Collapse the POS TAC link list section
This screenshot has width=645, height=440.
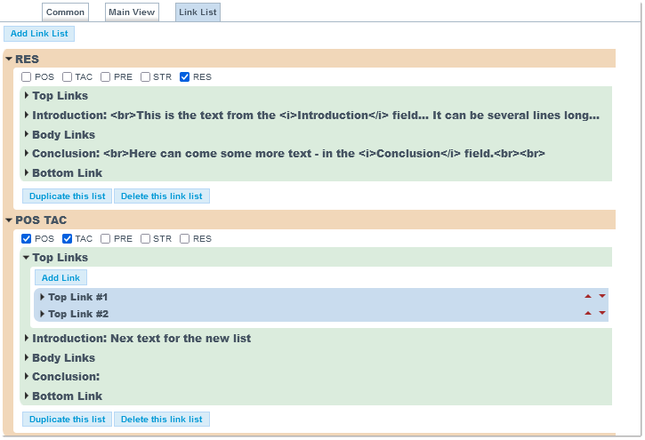tap(9, 220)
